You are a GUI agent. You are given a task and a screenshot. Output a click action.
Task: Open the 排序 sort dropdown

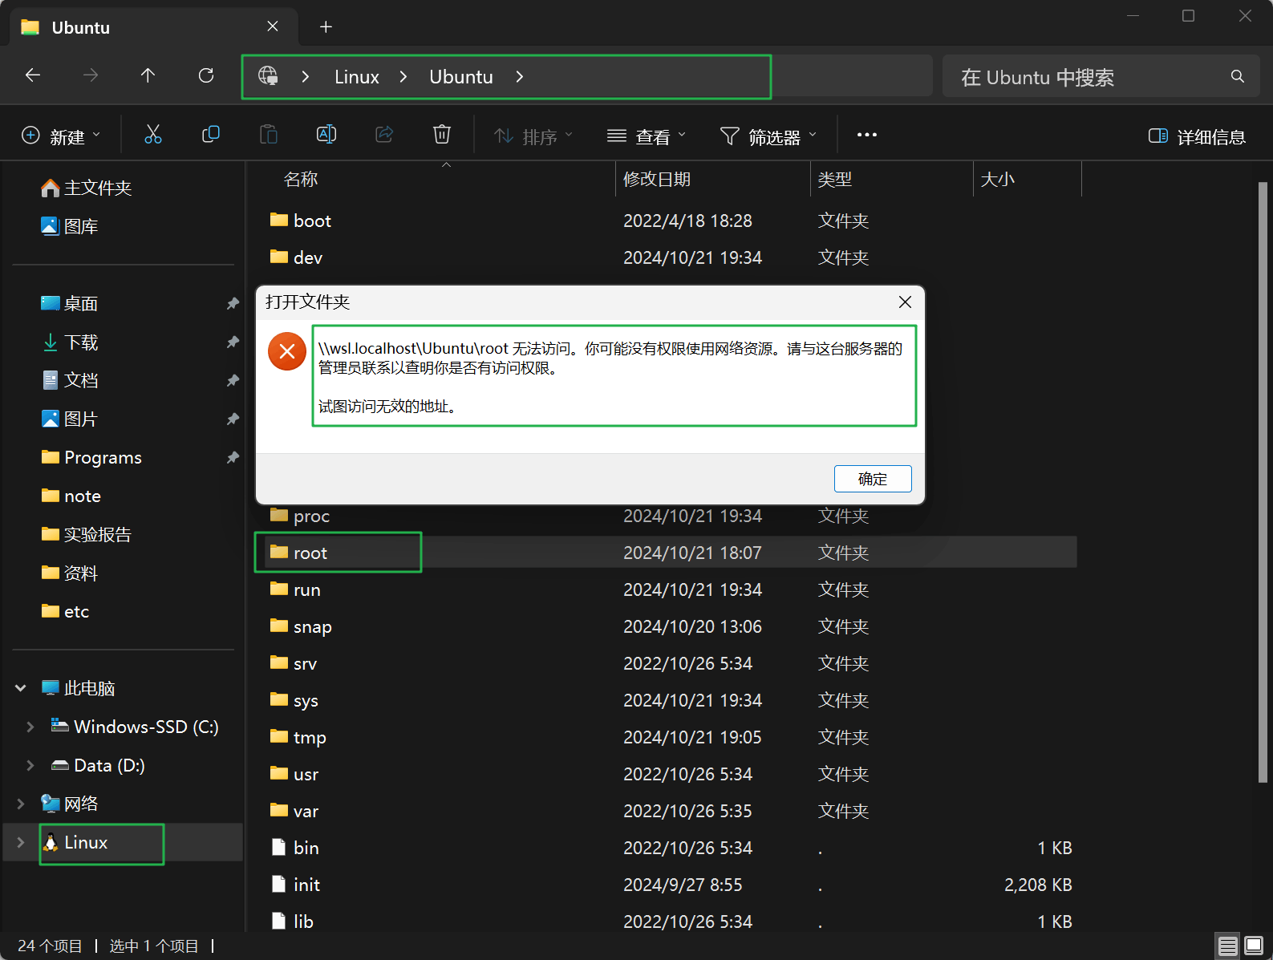coord(533,136)
